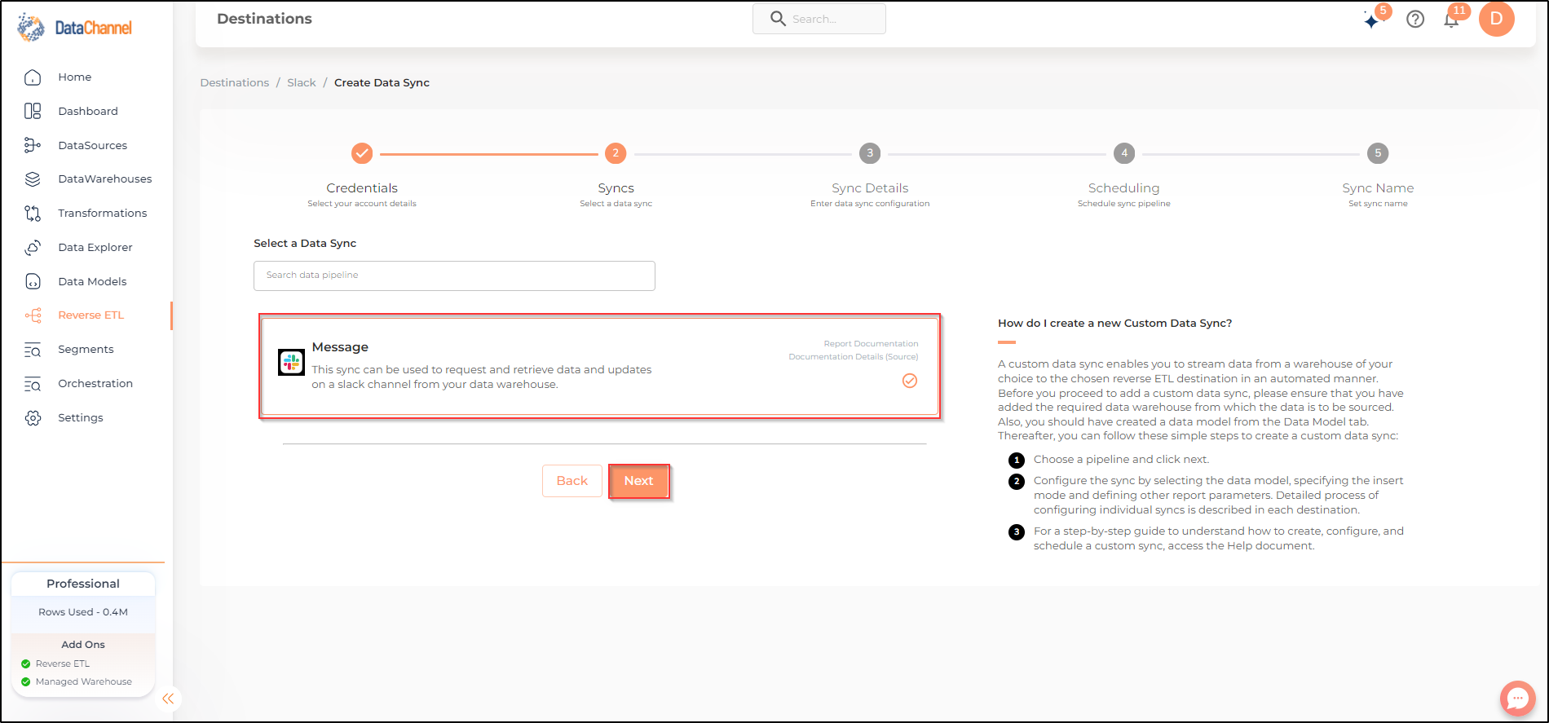Image resolution: width=1549 pixels, height=723 pixels.
Task: Toggle the Message sync selection checkmark
Action: [x=910, y=381]
